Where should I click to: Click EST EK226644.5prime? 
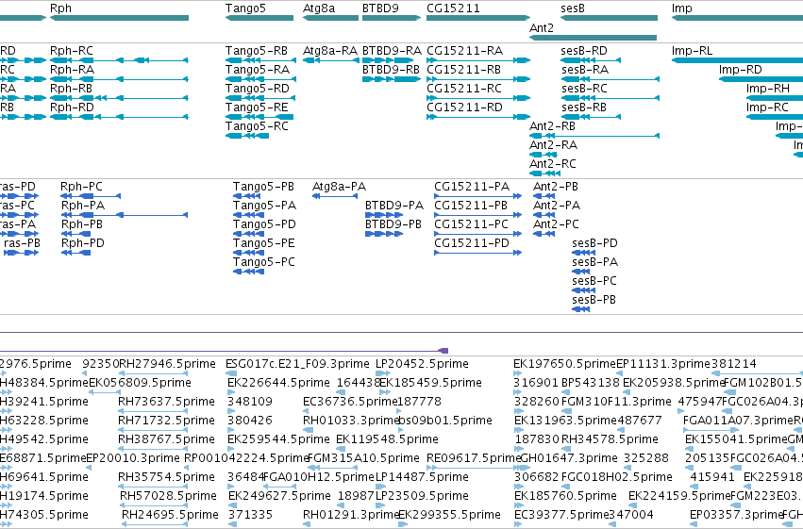pos(278,383)
